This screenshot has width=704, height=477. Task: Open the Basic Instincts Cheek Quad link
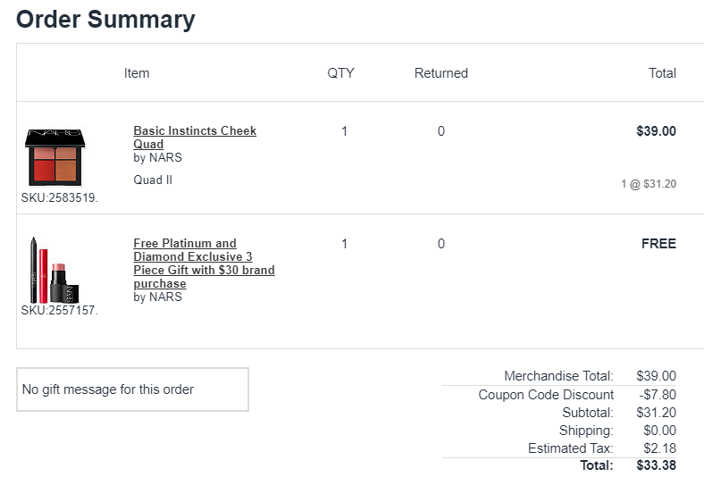[194, 131]
